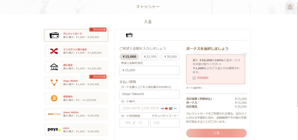The height and width of the screenshot is (140, 298).
Task: Click クレジットカード payment method label
Action: click(x=73, y=34)
